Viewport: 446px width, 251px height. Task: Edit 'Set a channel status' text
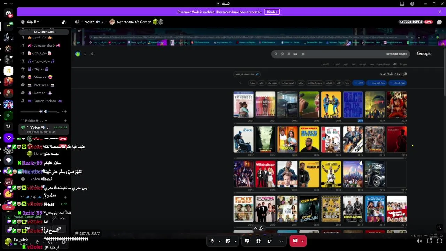tap(41, 132)
